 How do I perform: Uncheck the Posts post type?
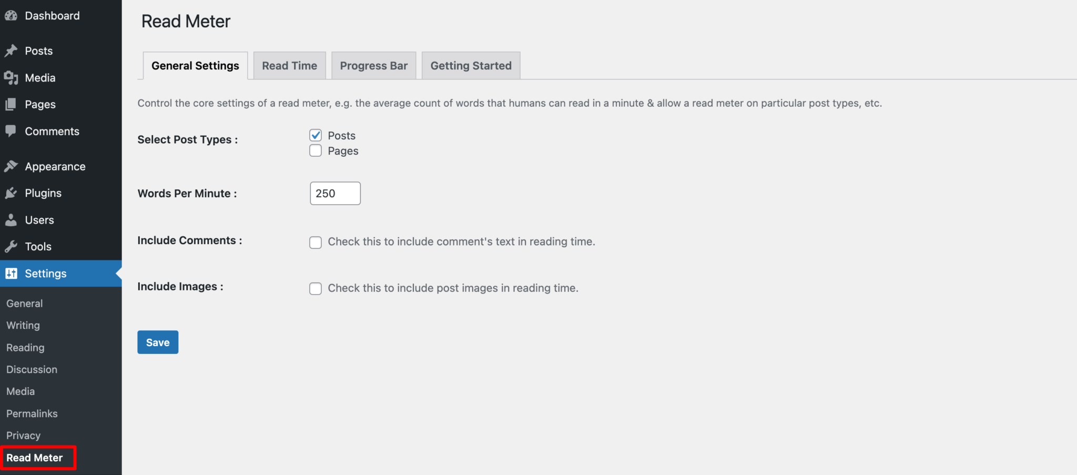[x=315, y=135]
